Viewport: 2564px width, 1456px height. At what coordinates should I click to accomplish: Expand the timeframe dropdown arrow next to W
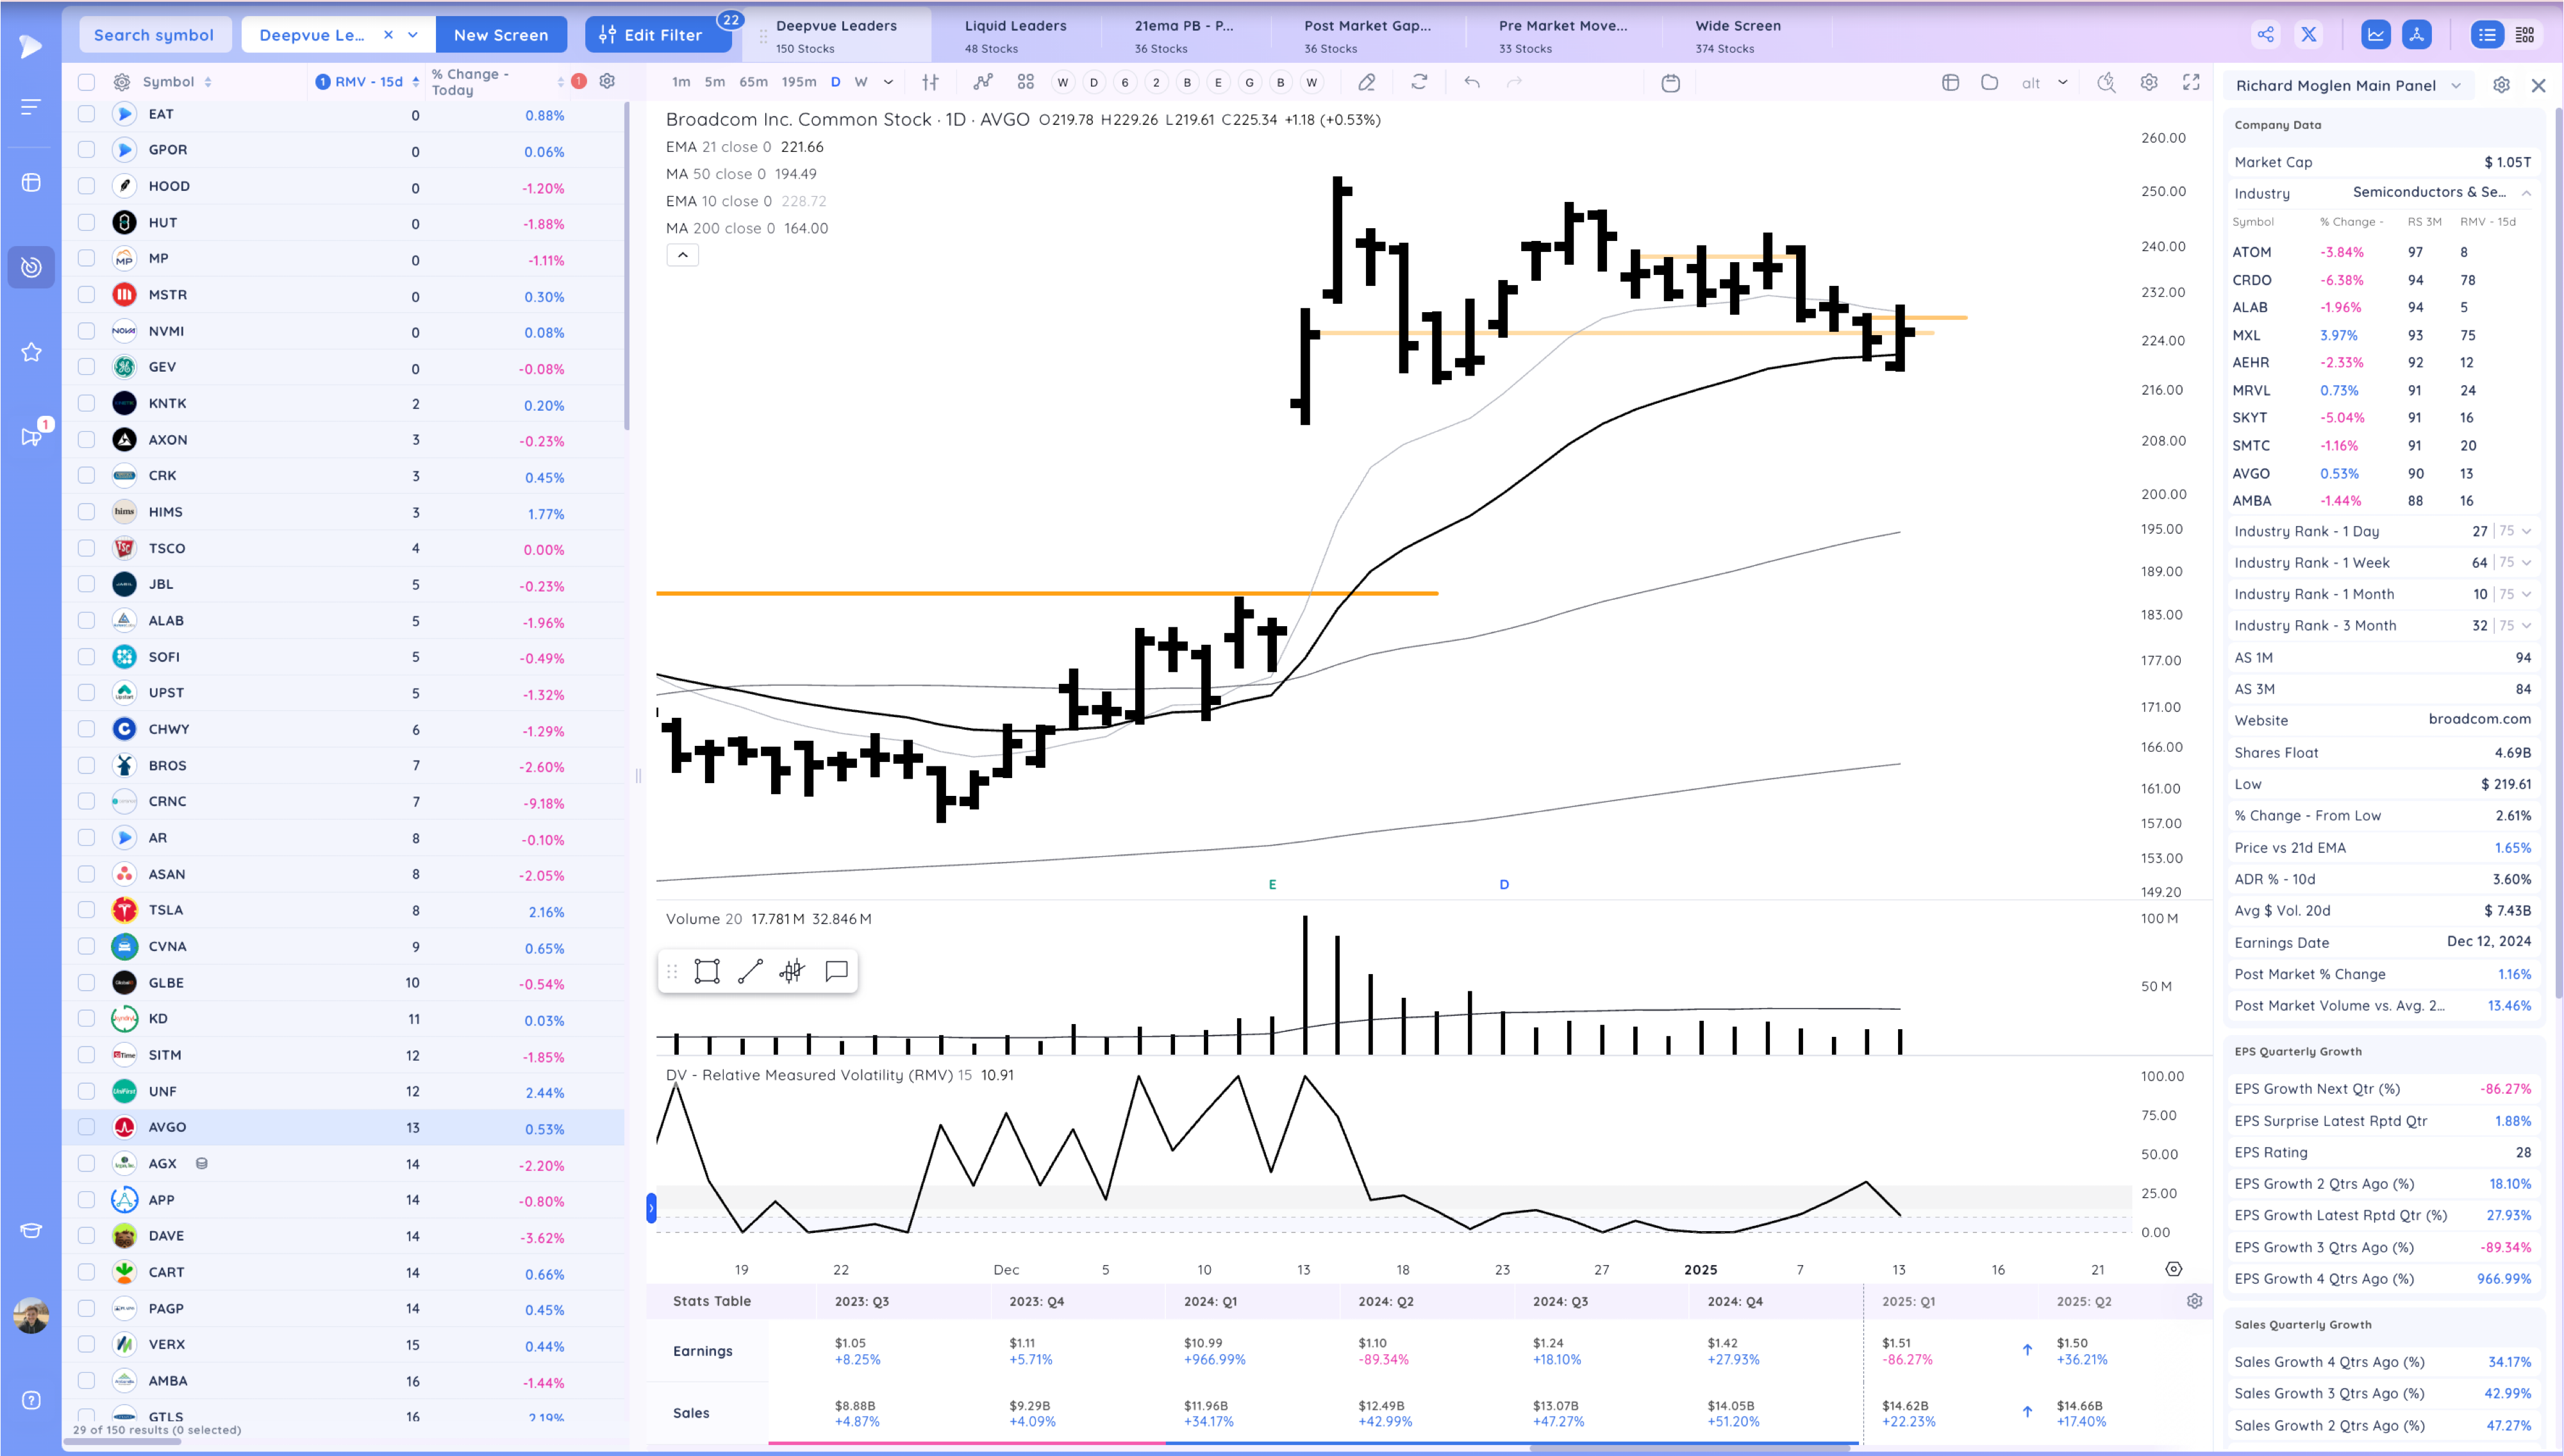pos(888,82)
